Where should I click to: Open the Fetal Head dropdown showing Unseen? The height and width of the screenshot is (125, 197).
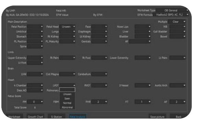[67, 27]
